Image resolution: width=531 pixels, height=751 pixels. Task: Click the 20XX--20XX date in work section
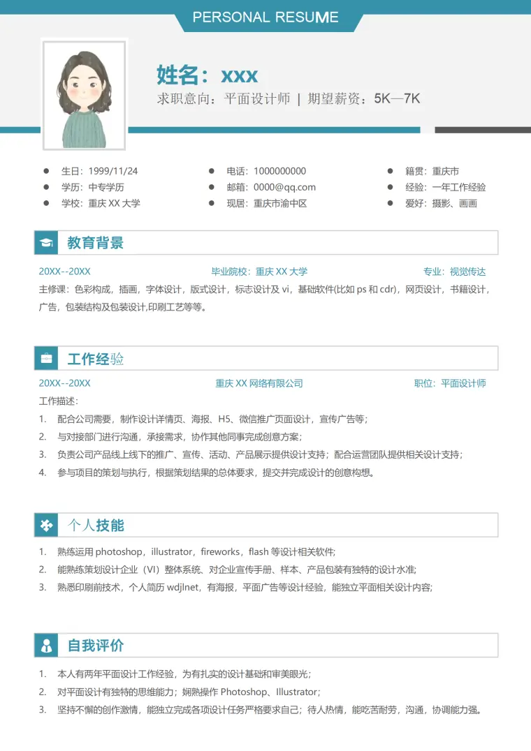click(x=65, y=383)
